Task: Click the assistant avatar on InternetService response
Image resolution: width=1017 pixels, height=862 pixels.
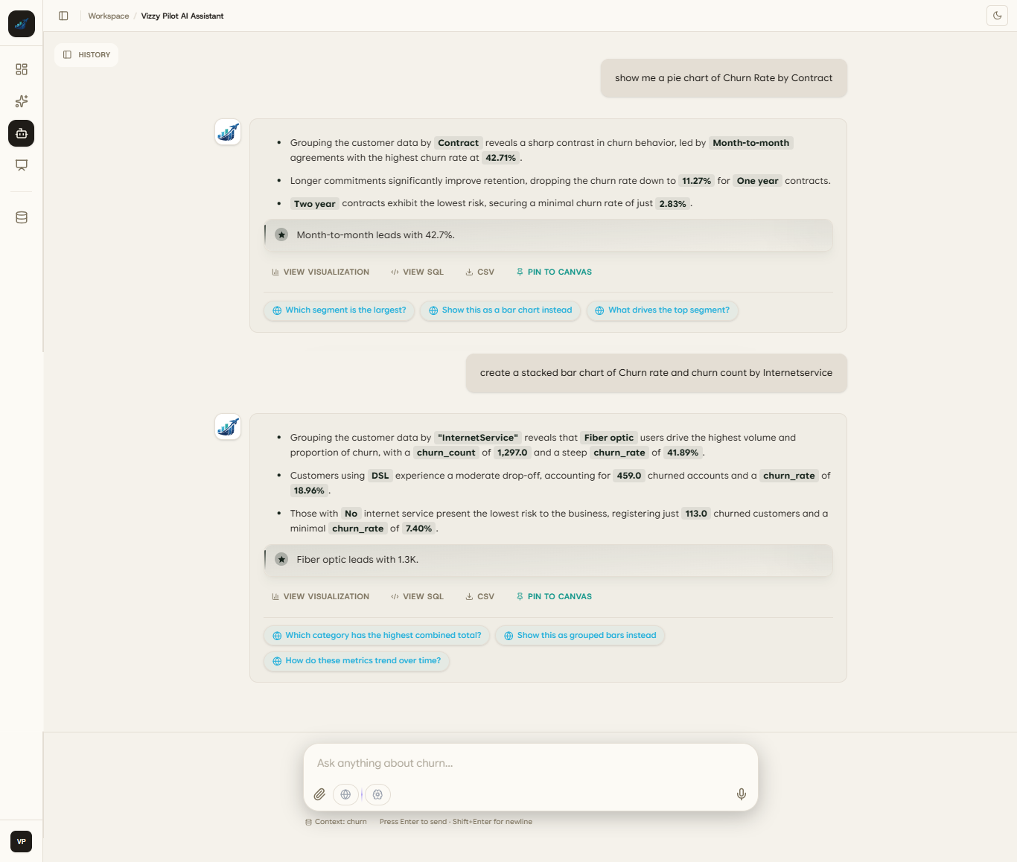Action: click(228, 427)
